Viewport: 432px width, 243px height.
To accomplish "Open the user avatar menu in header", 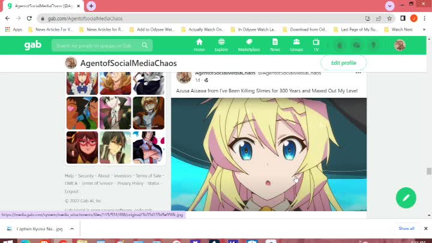I will click(x=400, y=45).
